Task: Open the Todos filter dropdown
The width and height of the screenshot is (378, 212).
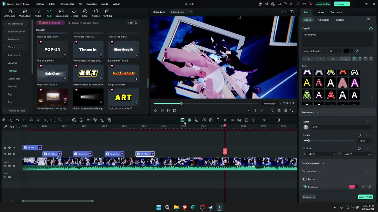Action: (132, 23)
